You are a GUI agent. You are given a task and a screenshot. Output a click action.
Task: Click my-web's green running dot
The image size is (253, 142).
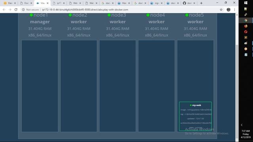(x=191, y=105)
